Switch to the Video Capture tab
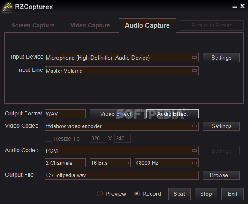This screenshot has height=204, width=248. pos(90,25)
